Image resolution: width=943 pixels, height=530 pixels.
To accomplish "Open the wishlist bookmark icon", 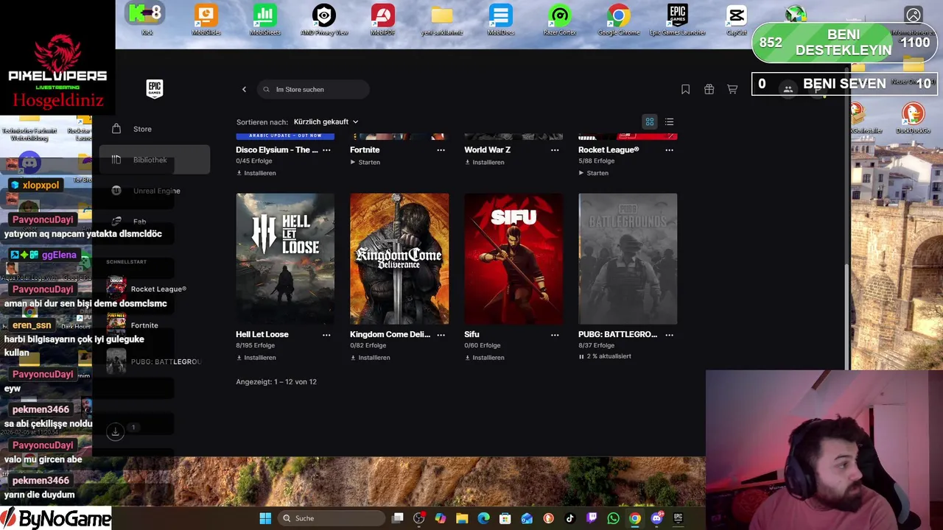I will [685, 89].
